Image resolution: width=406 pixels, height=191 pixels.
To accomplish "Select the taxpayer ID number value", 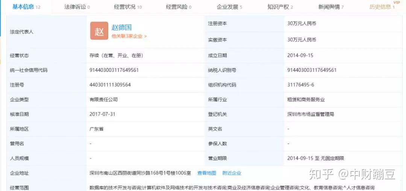I will coord(312,70).
